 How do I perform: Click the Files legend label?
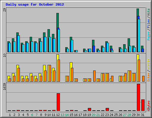149,24
